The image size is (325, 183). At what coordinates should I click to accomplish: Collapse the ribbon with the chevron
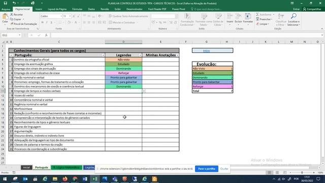click(322, 28)
